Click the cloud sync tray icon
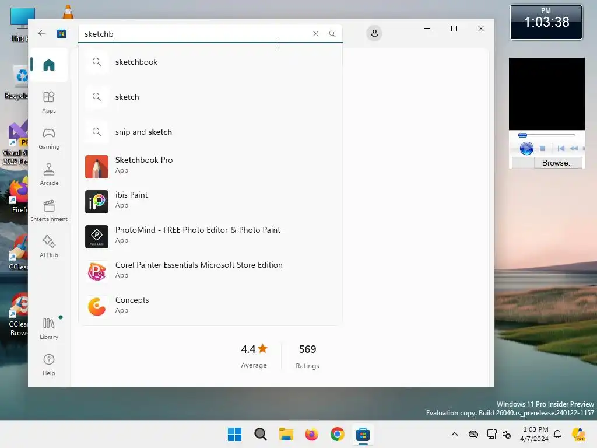Viewport: 597px width, 448px height. pyautogui.click(x=473, y=434)
